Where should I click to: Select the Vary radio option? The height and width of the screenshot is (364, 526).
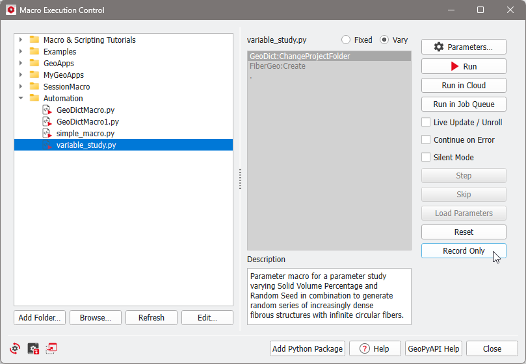384,40
